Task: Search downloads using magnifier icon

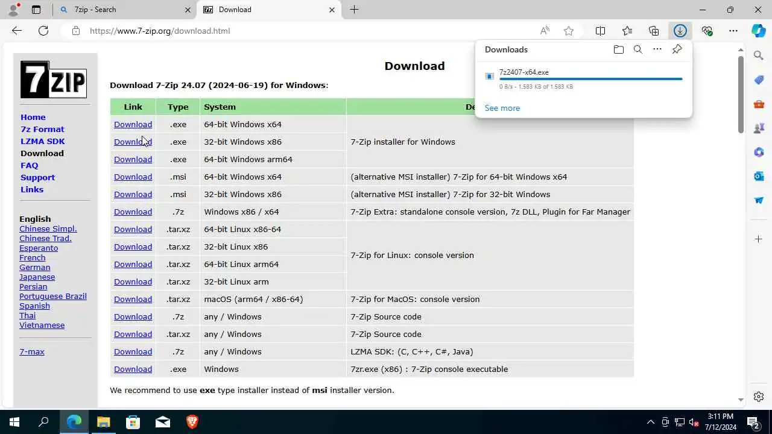Action: coord(638,49)
